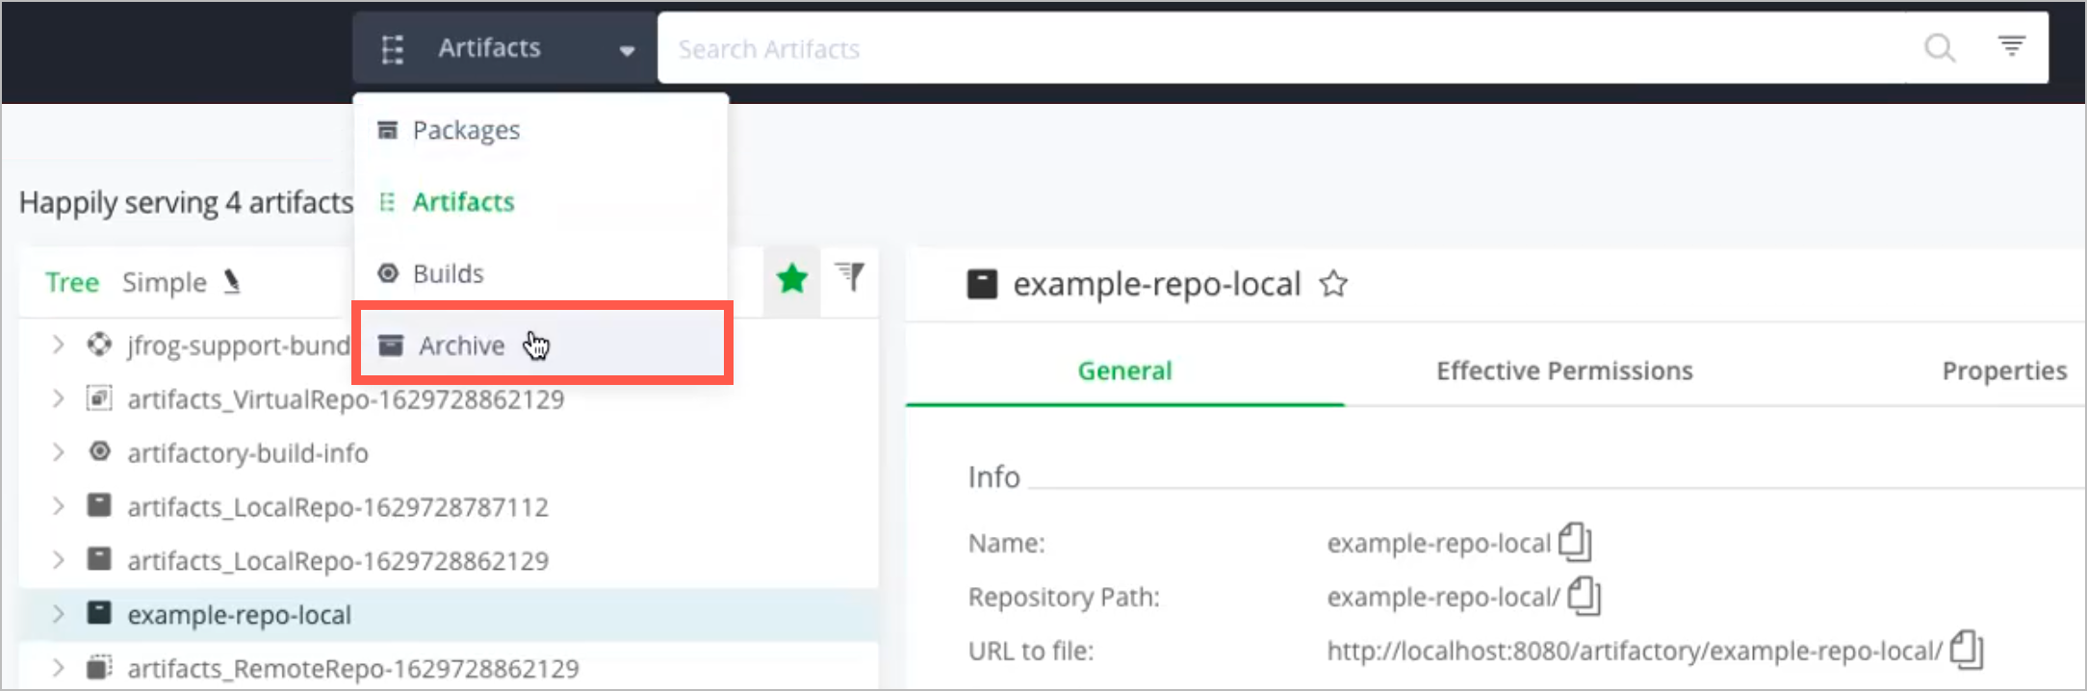Focus the Search Artifacts field
Image resolution: width=2087 pixels, height=691 pixels.
[x=1280, y=48]
